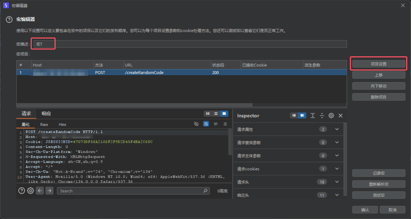Select the 美化 view tab
This screenshot has width=411, height=219.
26,124
